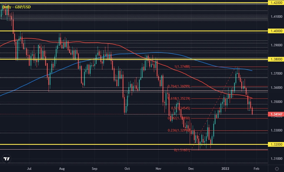Click the 1.36000 price axis value

click(277, 88)
